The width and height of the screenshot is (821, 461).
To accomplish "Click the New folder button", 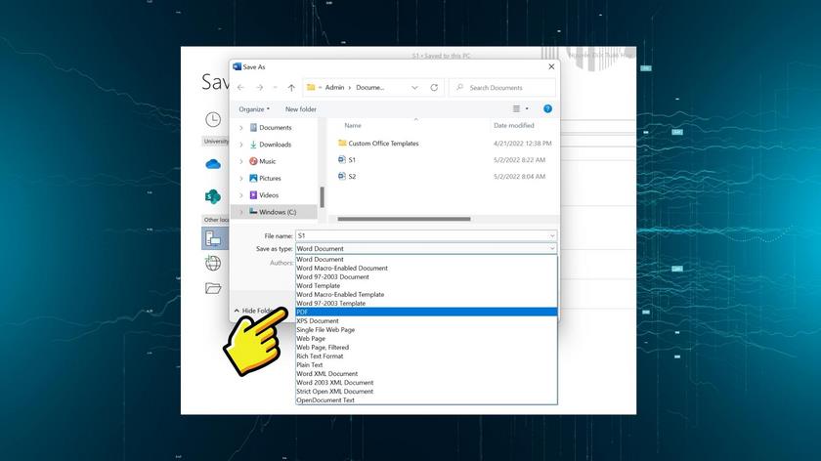I will coord(301,109).
